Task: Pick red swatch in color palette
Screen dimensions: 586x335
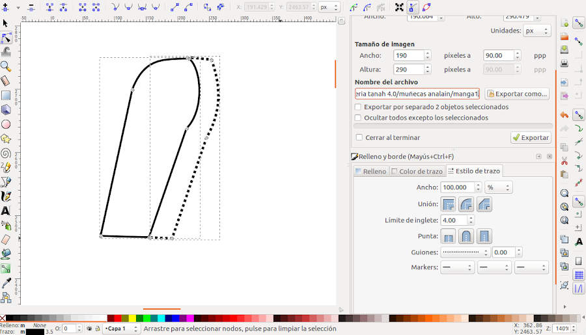Action: [118, 318]
